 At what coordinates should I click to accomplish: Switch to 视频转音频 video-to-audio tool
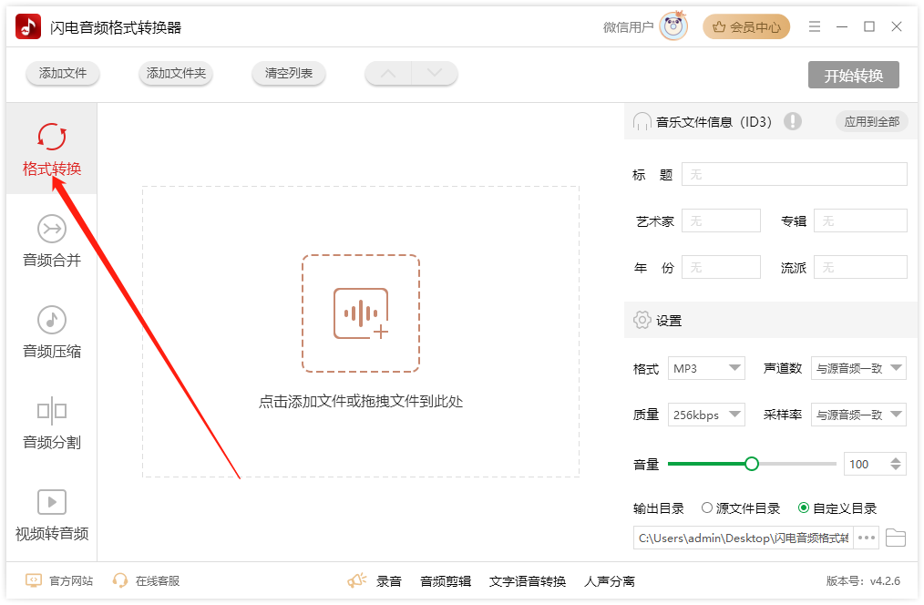pyautogui.click(x=52, y=514)
